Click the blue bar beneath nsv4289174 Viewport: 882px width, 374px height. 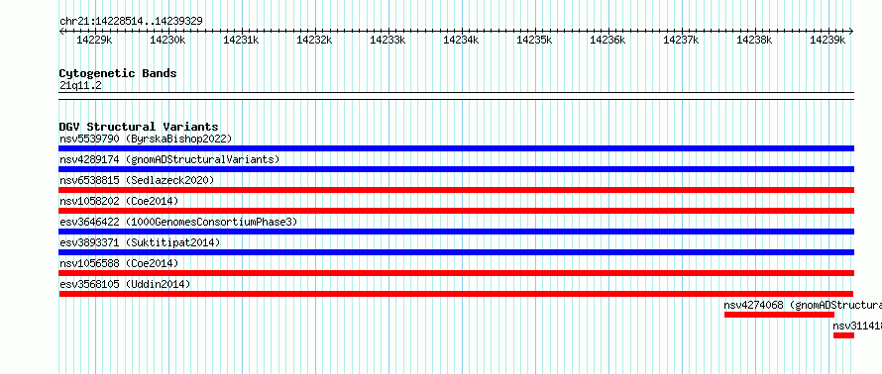[x=457, y=169]
